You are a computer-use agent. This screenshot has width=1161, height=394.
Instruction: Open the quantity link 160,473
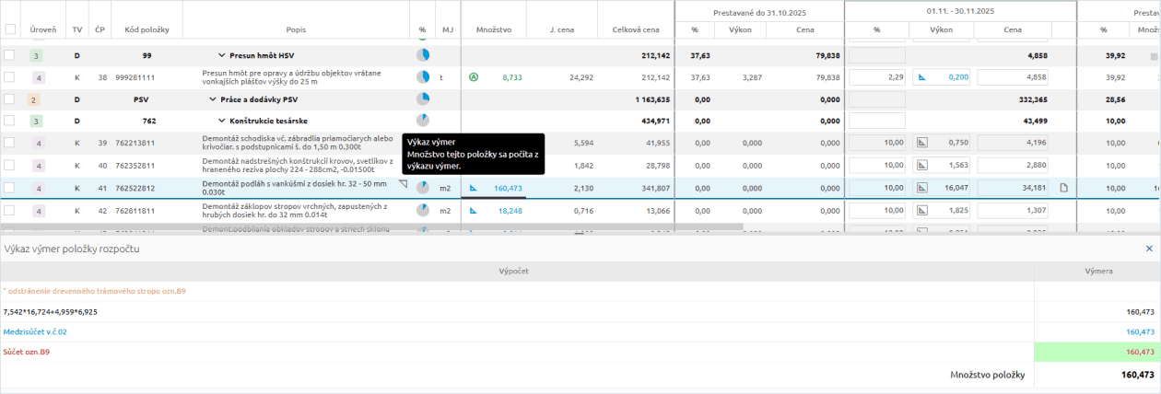coord(508,188)
